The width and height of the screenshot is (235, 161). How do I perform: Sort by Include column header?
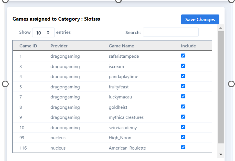point(188,46)
